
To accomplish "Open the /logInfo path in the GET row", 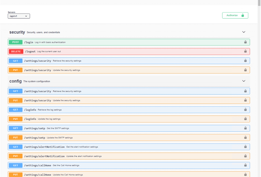I will pos(30,110).
